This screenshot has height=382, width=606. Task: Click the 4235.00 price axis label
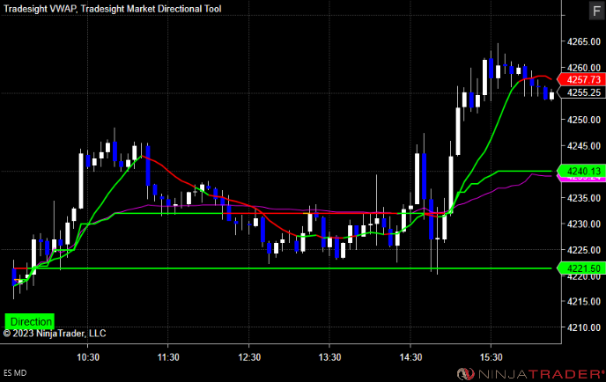point(584,198)
